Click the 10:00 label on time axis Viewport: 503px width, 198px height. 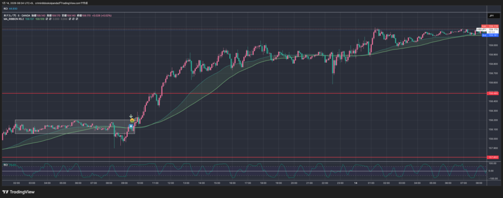(x=140, y=183)
